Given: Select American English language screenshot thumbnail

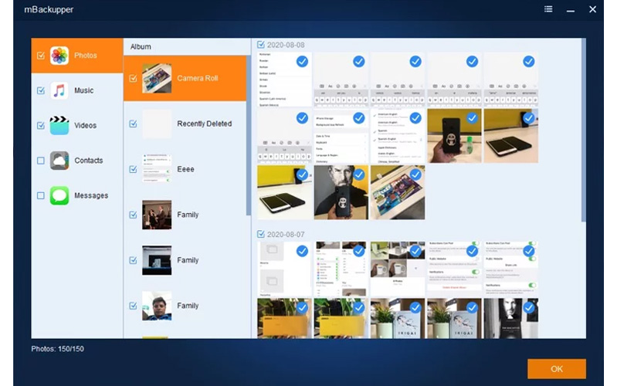Looking at the screenshot, I should tap(398, 136).
